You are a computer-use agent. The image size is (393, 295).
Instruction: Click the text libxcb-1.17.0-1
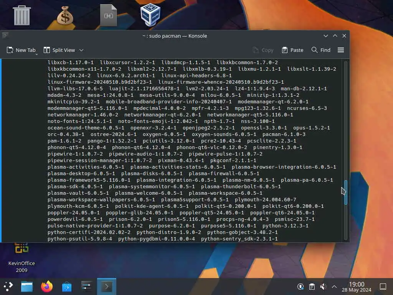71,62
